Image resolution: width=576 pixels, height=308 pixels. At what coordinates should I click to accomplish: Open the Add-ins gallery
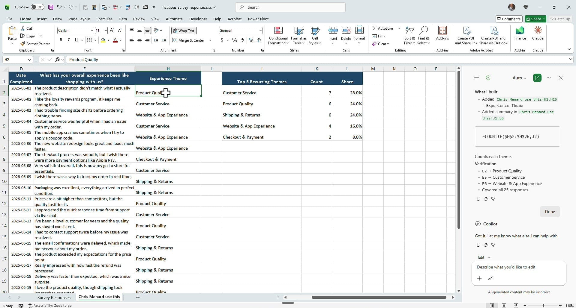click(442, 33)
